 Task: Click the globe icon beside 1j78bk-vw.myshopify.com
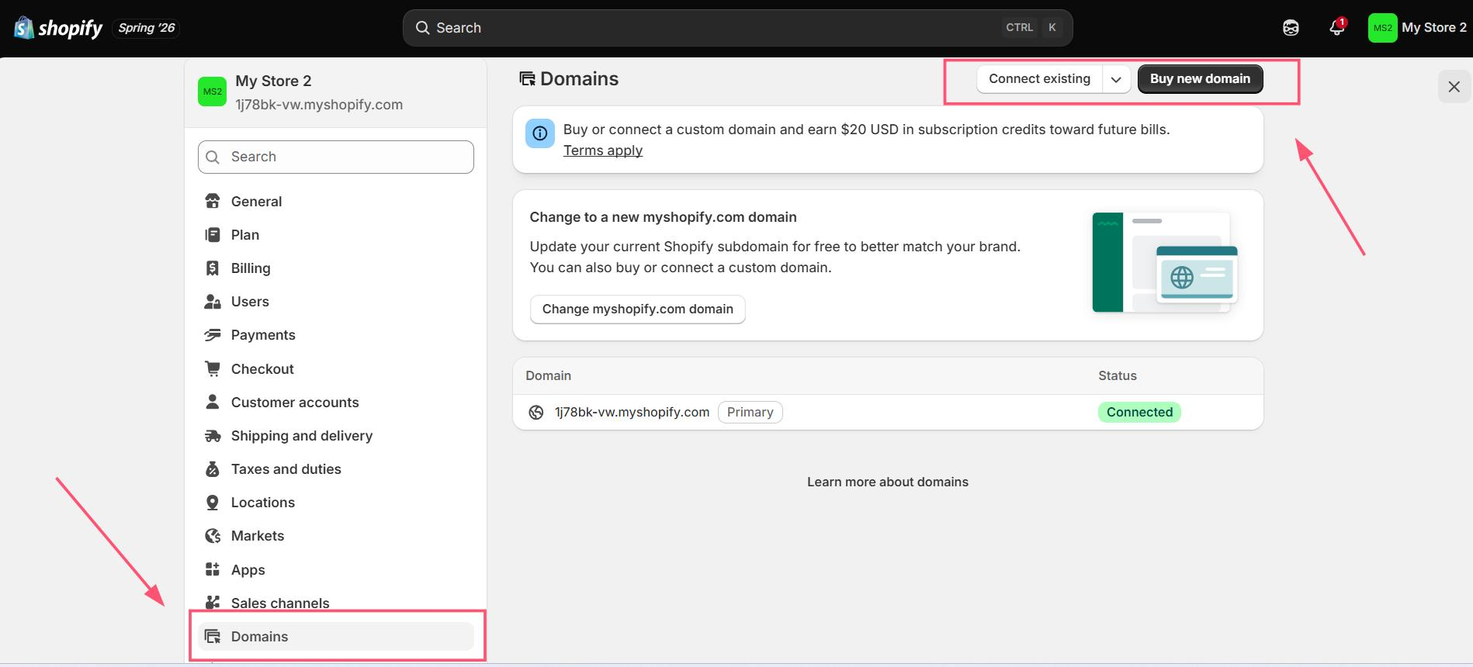tap(536, 413)
